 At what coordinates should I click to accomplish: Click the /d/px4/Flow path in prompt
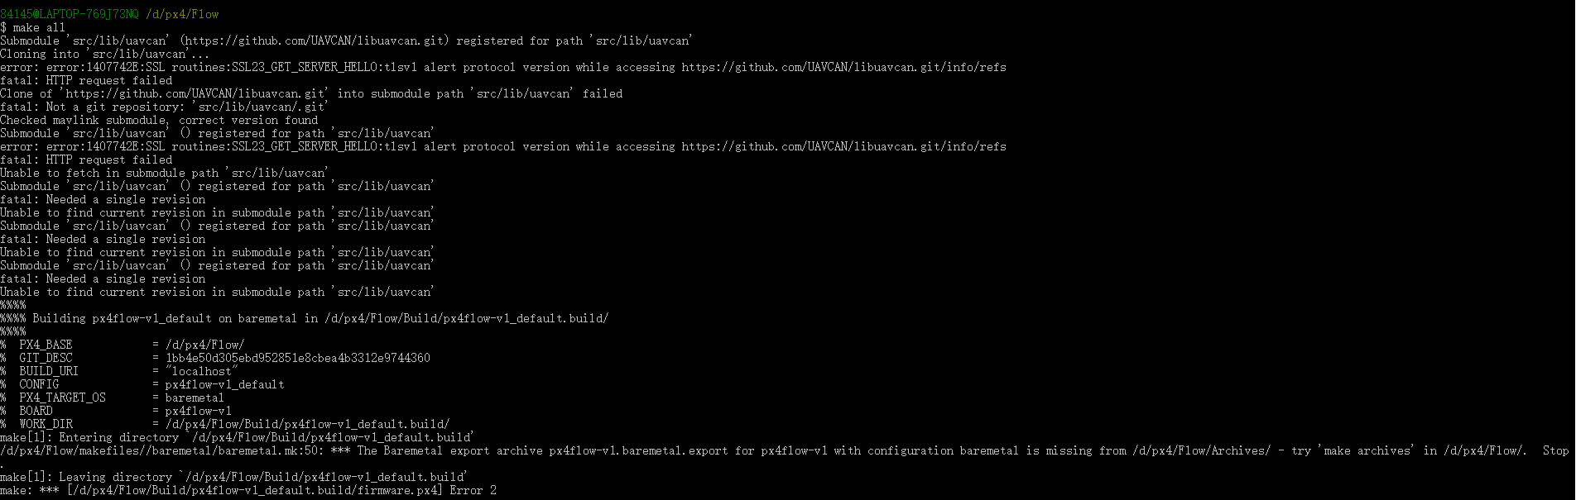(x=182, y=14)
